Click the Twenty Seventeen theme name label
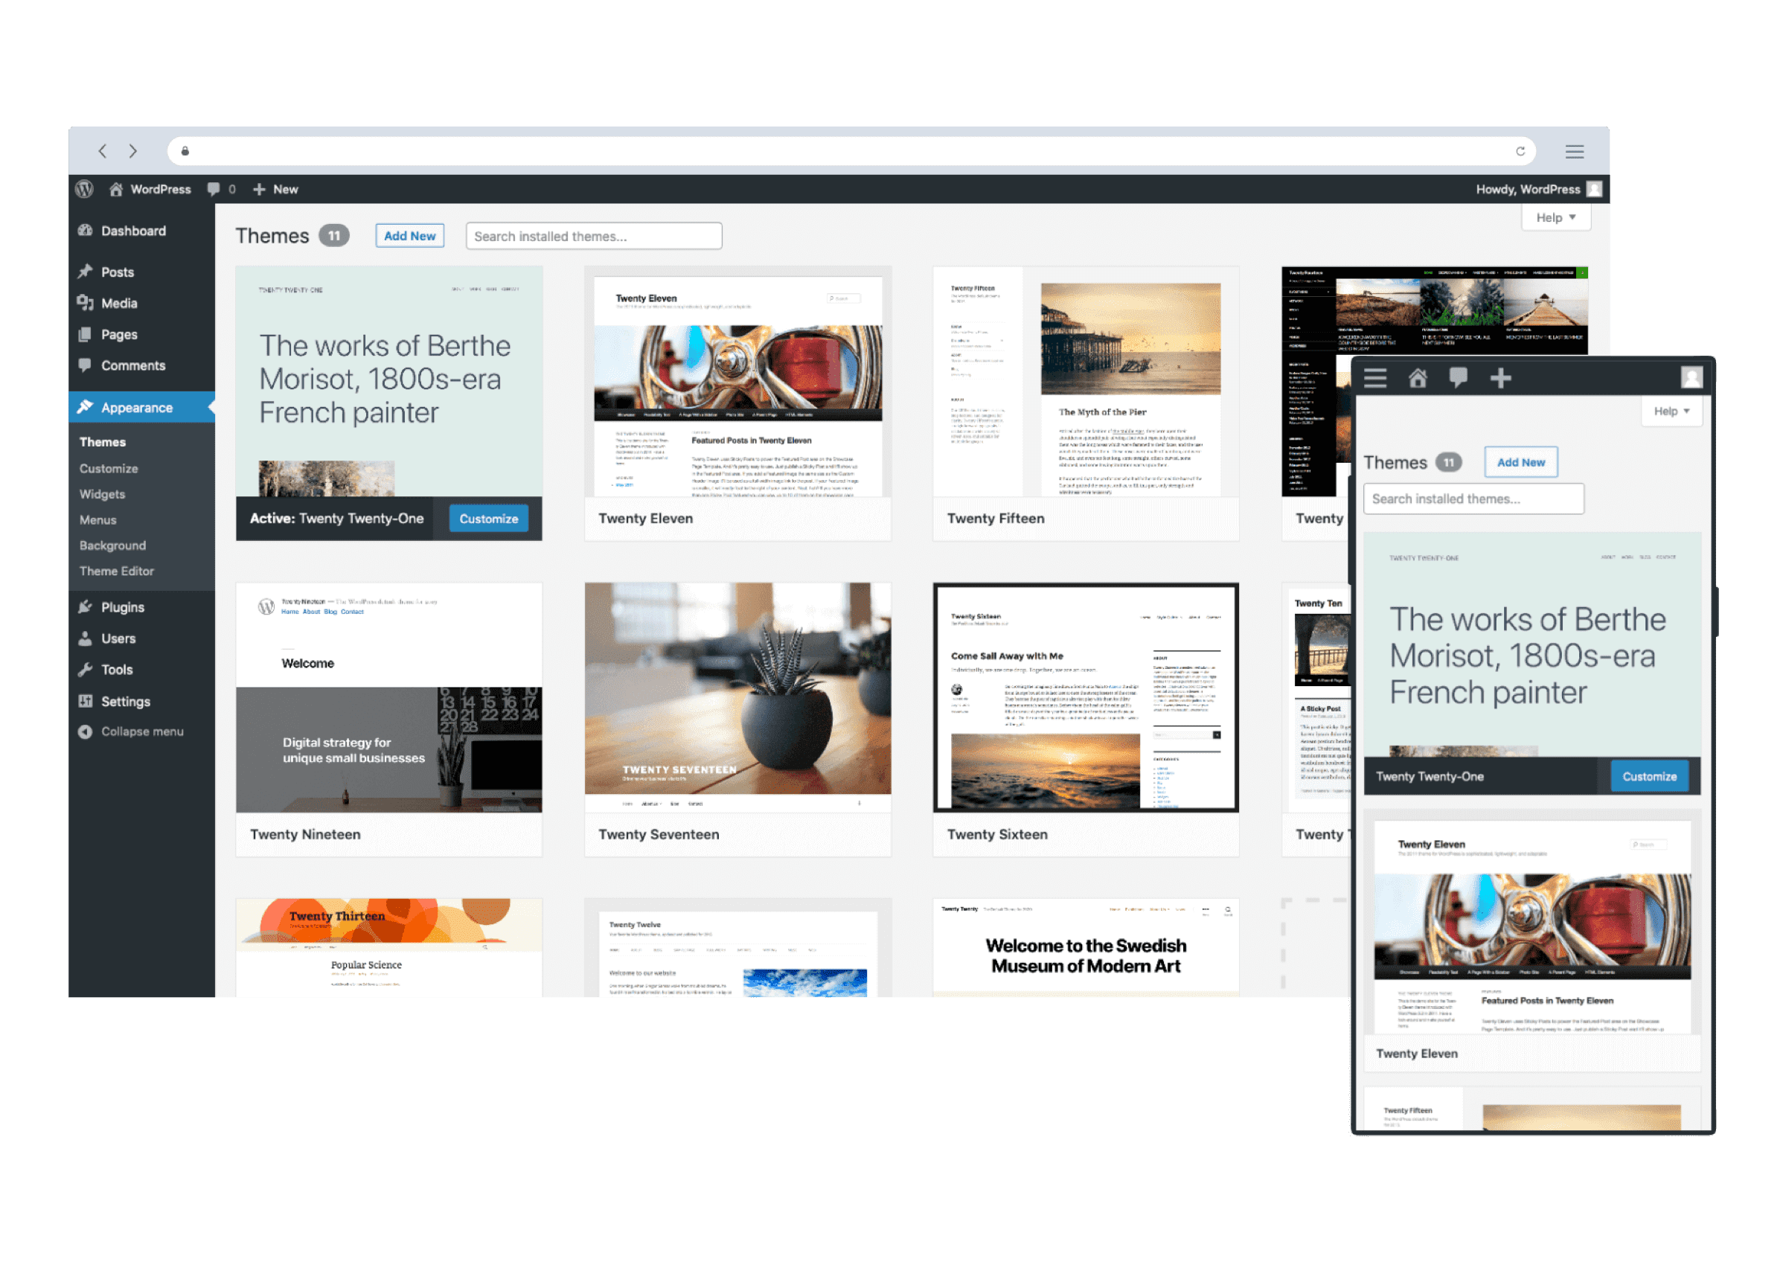Viewport: 1786px width, 1265px height. tap(659, 834)
